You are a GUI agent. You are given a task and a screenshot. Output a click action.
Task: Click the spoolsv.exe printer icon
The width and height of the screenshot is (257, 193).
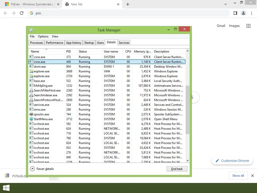coord(31,114)
